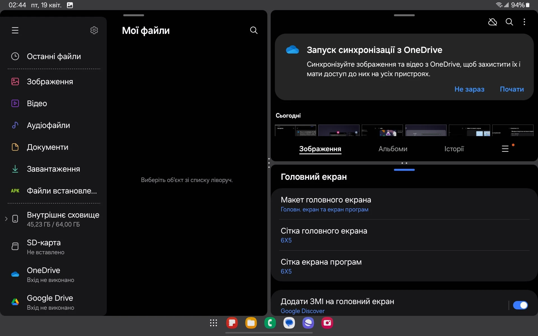538x336 pixels.
Task: Tap the battery indicator in status bar
Action: pyautogui.click(x=520, y=5)
